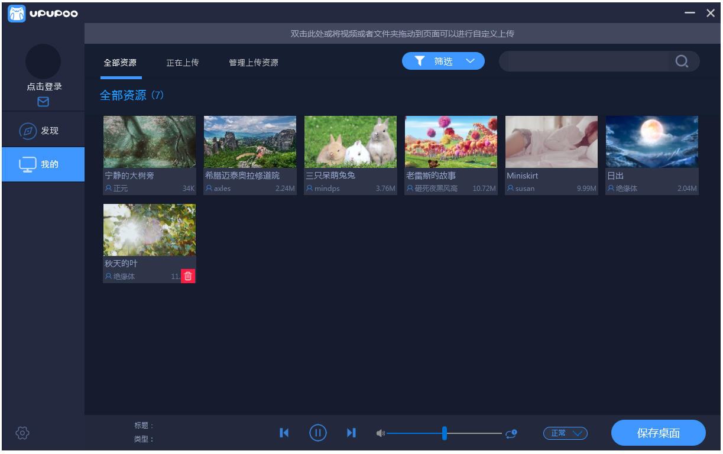
Task: Click file size 3.76M
Action: point(385,189)
